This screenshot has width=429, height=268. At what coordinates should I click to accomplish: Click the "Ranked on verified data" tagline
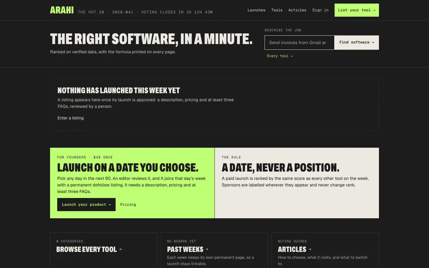click(113, 52)
